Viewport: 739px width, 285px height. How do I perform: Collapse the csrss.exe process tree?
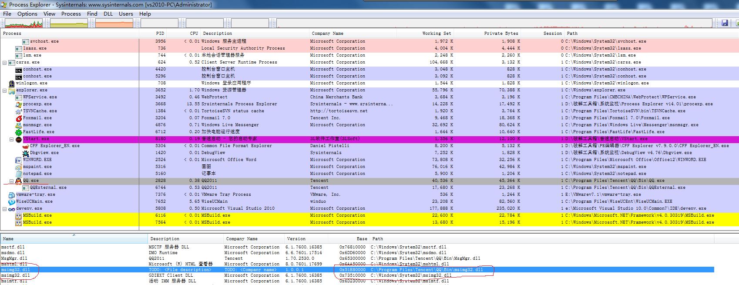point(4,63)
